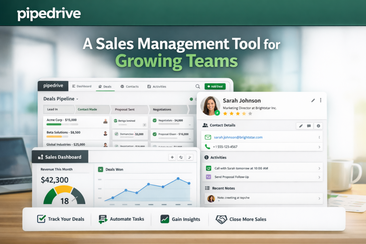Viewport: 366px width, 244px height.
Task: Expand the phone number row chevron
Action: click(319, 147)
